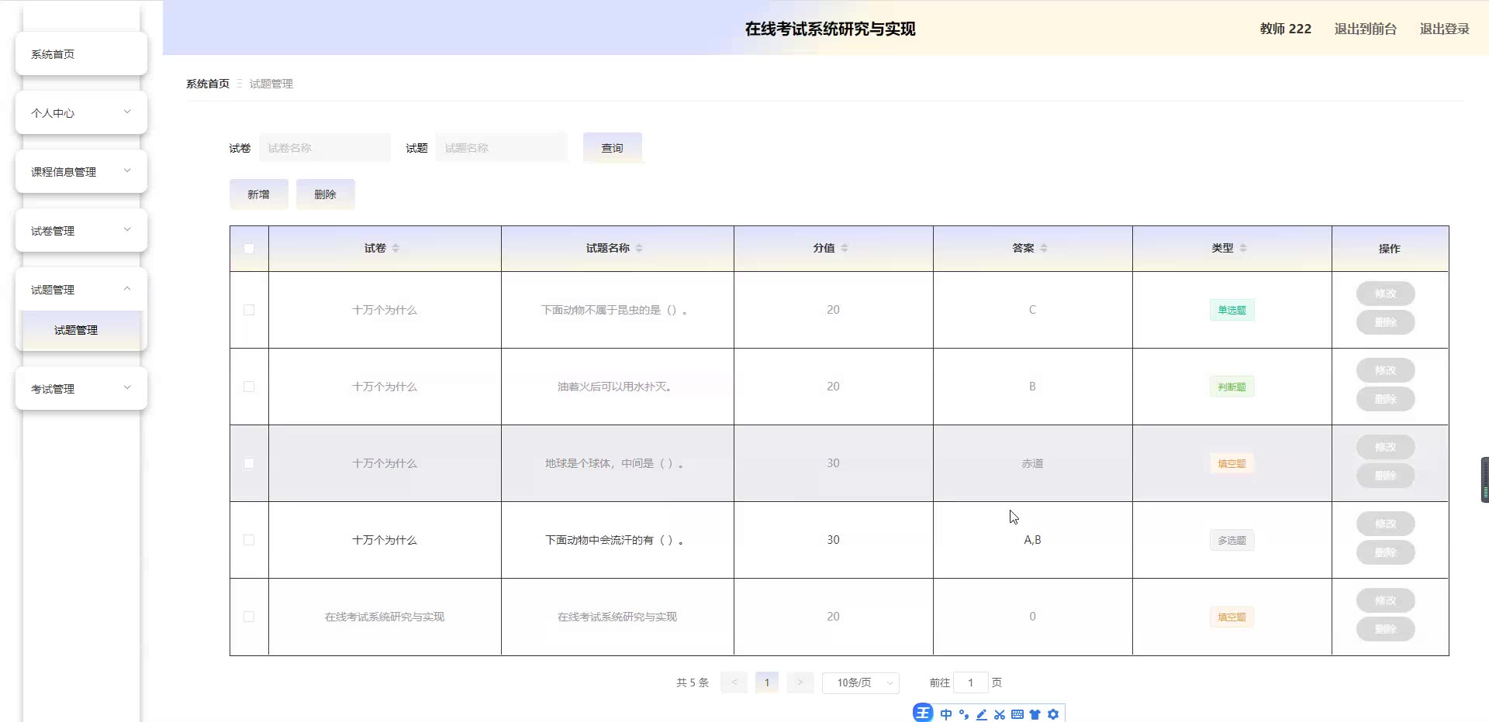
Task: Click the IME scissors screenshot icon
Action: 999,714
